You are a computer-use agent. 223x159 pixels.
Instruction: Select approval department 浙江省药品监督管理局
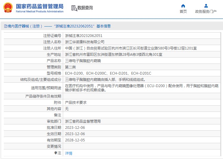(x=83, y=121)
